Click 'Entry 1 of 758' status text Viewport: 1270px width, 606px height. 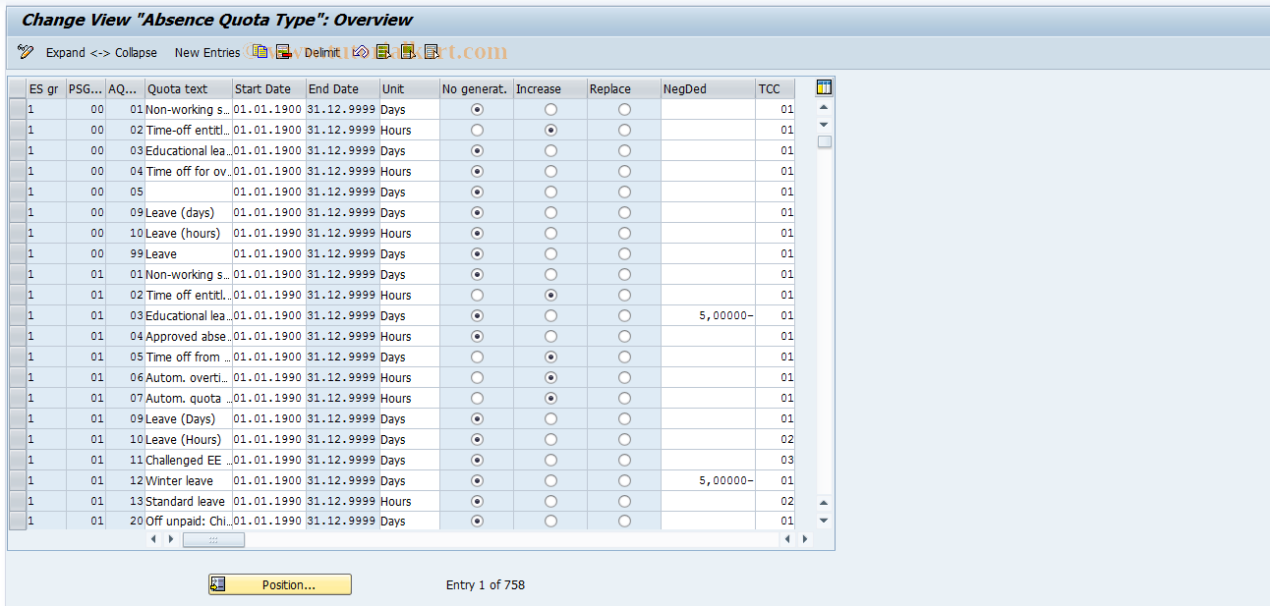[x=486, y=584]
